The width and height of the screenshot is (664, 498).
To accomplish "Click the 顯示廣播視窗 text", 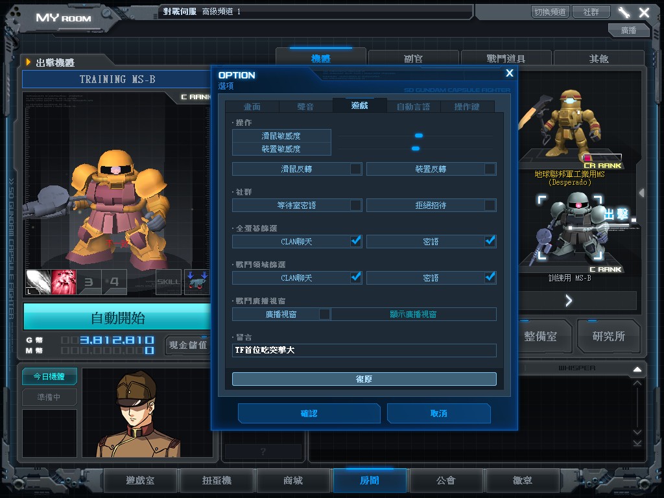I will coord(413,314).
